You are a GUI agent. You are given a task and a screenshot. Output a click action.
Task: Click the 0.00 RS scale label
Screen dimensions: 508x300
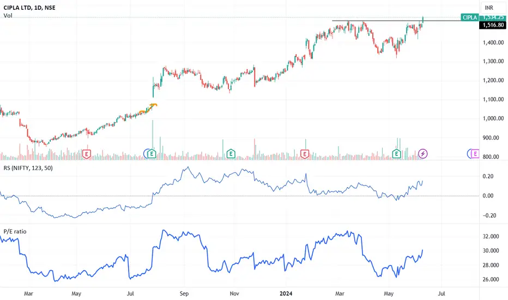pyautogui.click(x=488, y=196)
